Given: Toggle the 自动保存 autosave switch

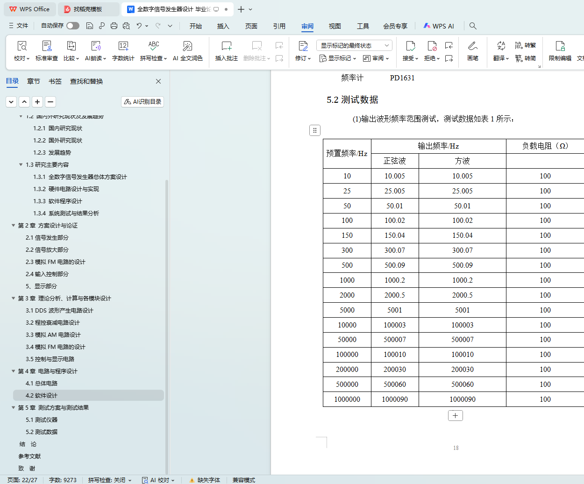Looking at the screenshot, I should (x=73, y=26).
